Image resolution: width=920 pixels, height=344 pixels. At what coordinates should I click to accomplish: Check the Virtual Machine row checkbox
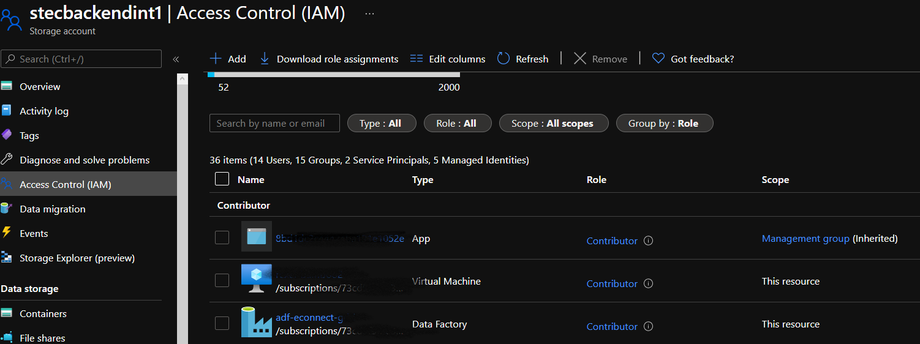222,280
